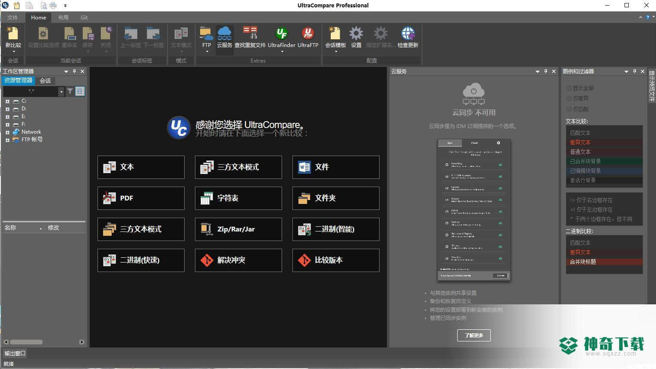Select the 仅差异 radio option

point(569,98)
